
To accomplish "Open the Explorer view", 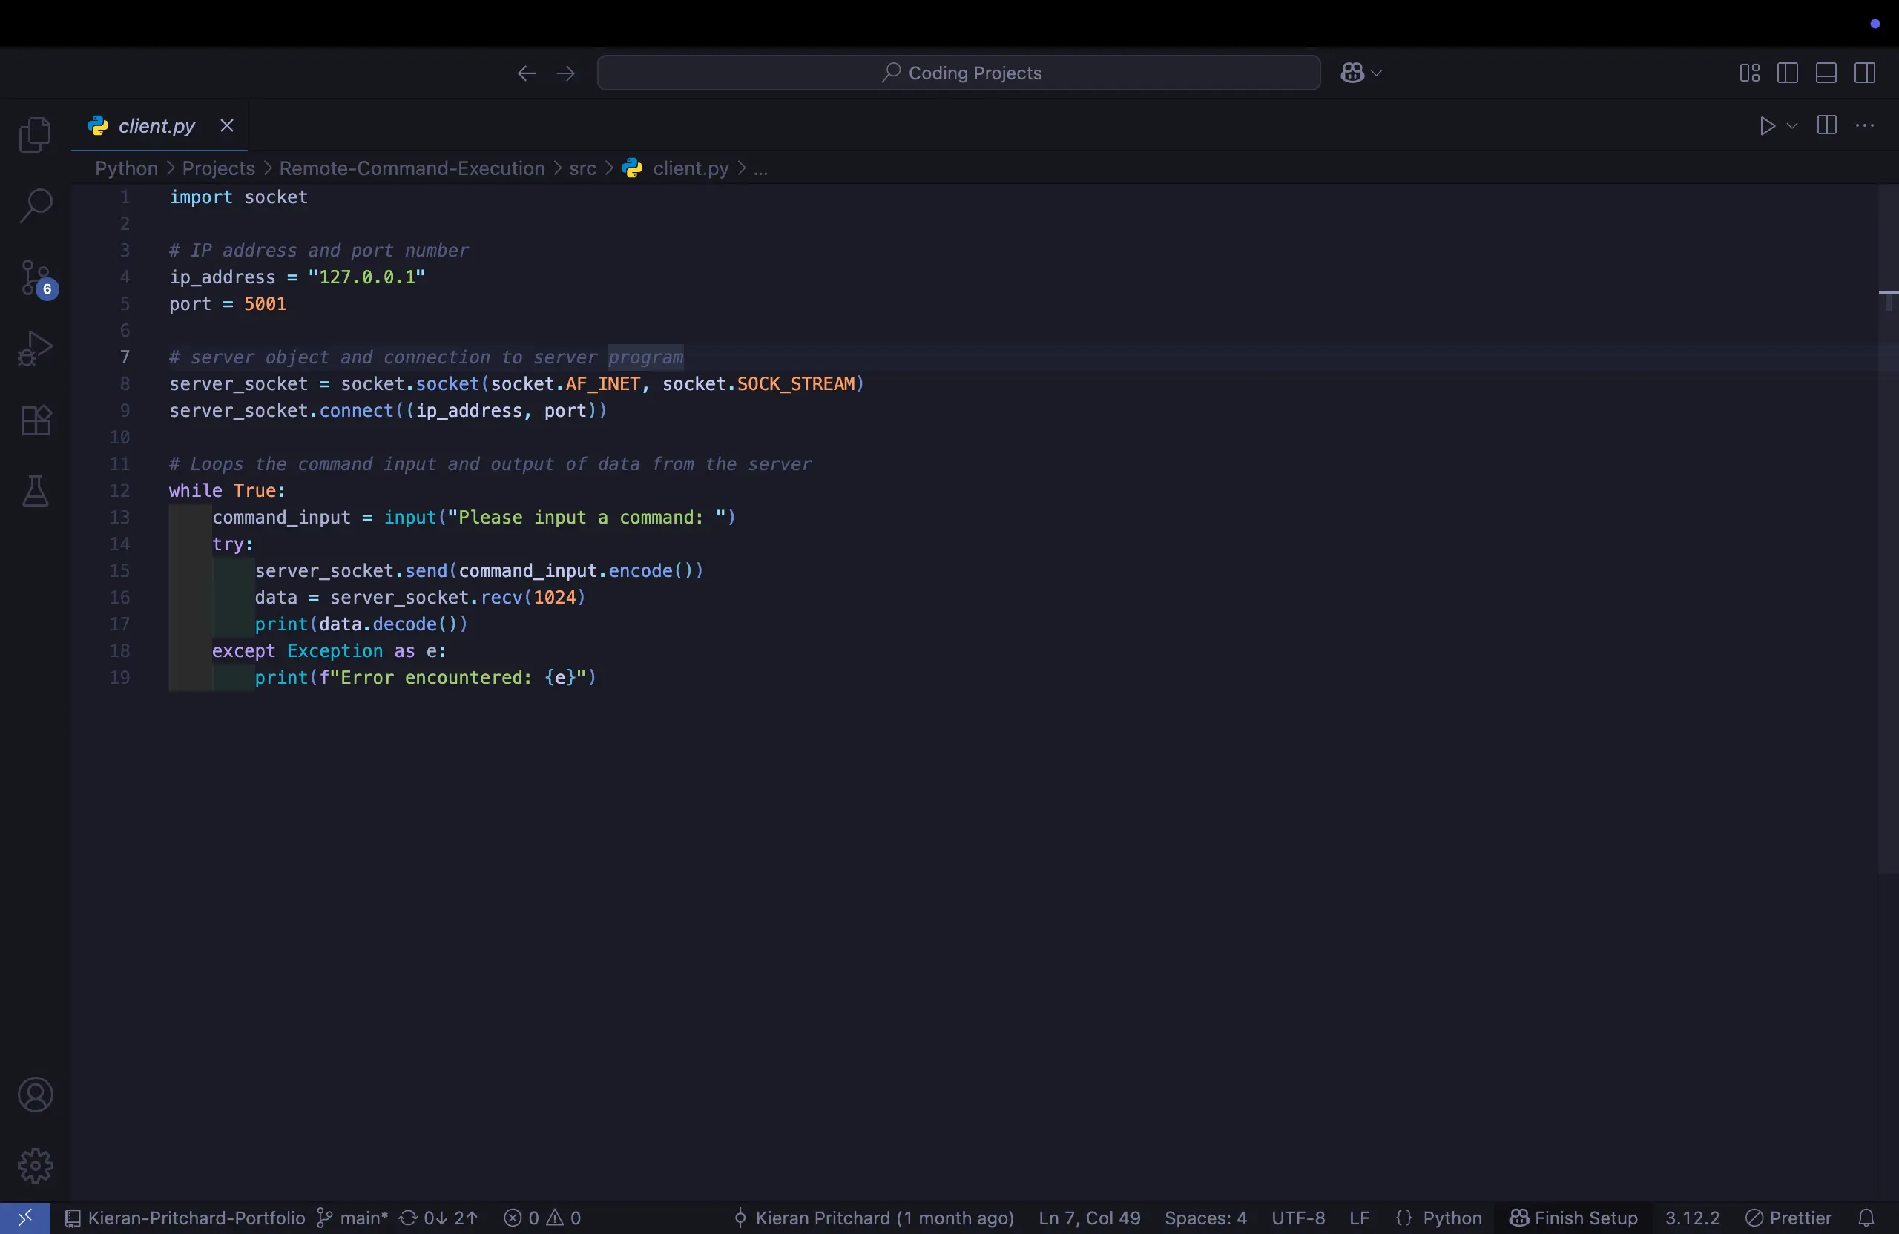I will (35, 134).
